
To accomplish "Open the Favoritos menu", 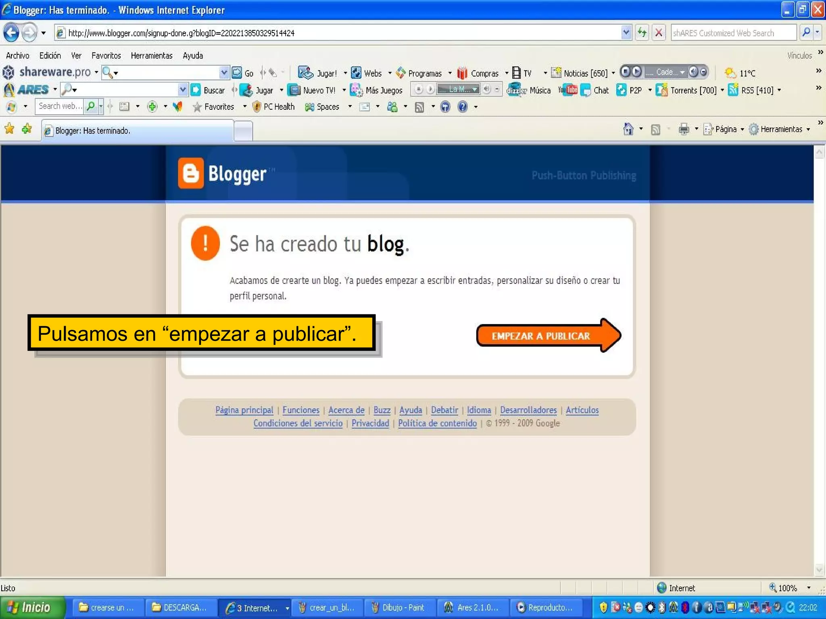I will [106, 56].
